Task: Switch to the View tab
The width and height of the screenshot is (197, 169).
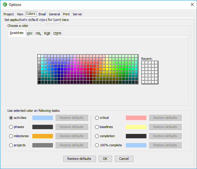Action: (x=20, y=14)
